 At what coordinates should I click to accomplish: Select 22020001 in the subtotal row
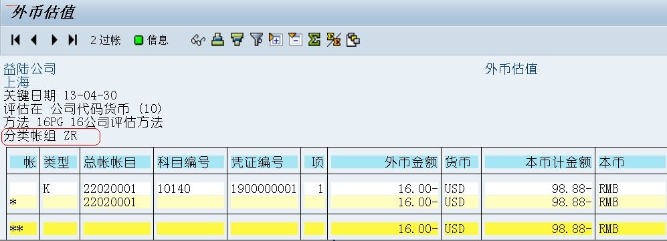[116, 202]
